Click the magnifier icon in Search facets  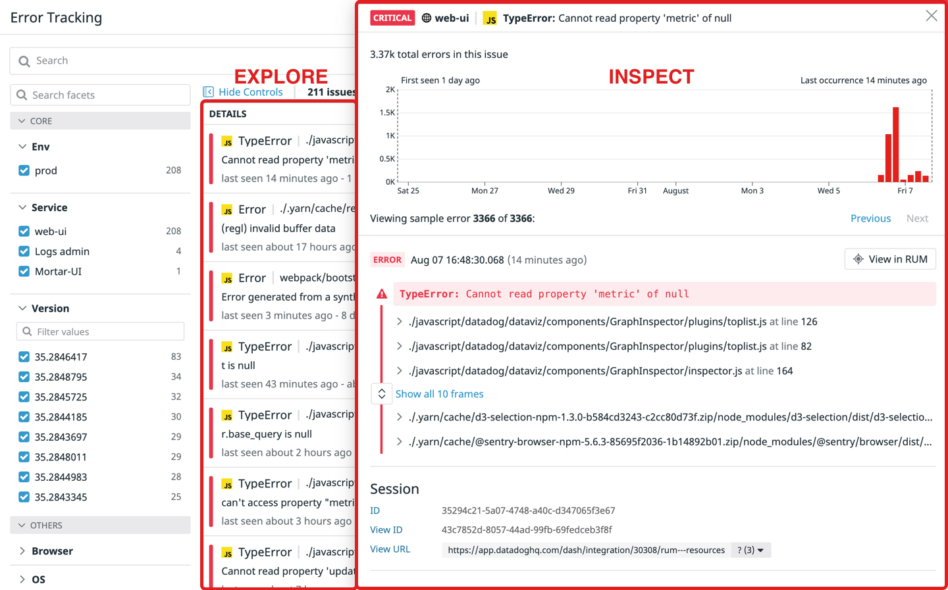click(x=22, y=95)
